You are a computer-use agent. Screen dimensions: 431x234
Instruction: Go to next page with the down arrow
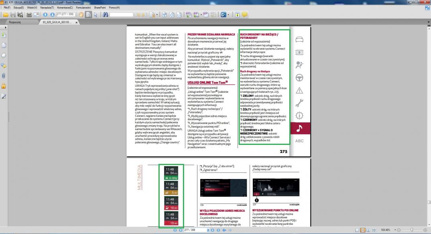click(53, 14)
